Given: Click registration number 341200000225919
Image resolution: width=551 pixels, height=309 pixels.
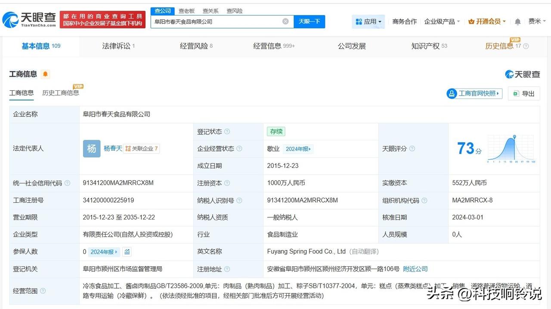Looking at the screenshot, I should [x=108, y=201].
